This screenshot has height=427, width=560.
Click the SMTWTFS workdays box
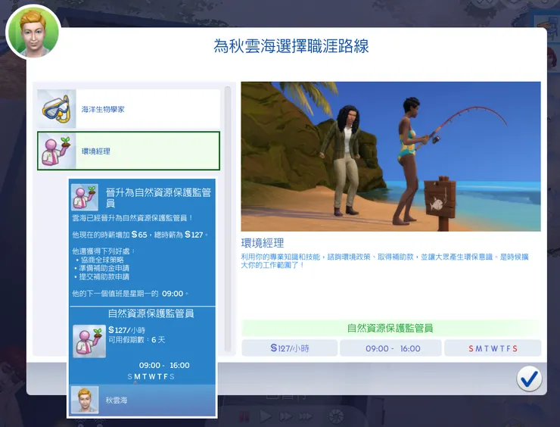(x=493, y=348)
